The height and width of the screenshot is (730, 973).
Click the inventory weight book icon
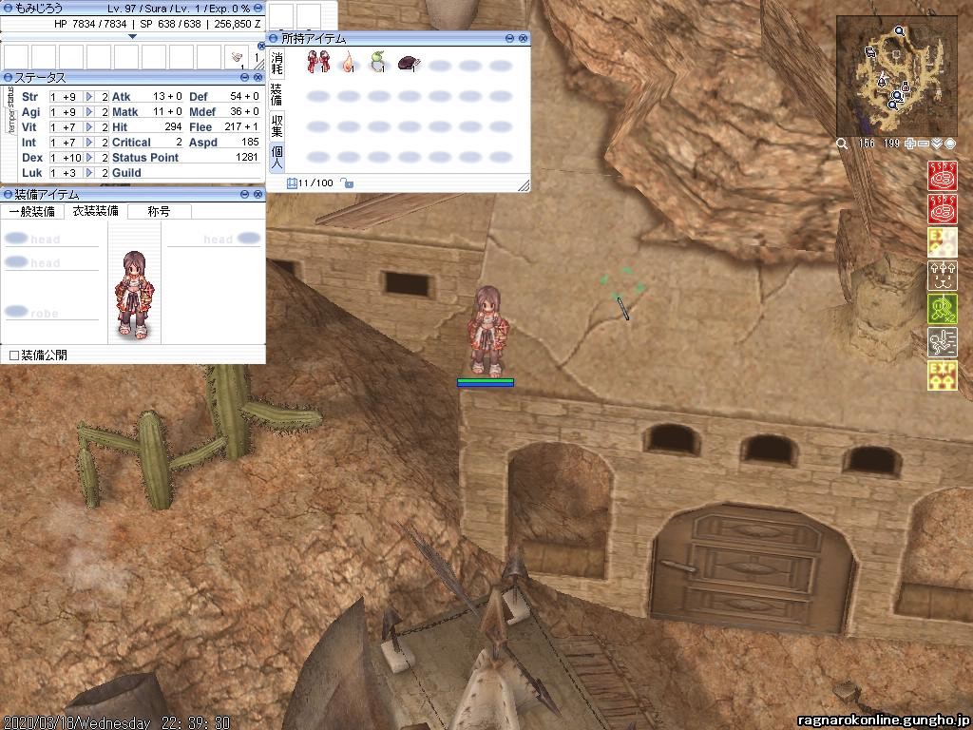(292, 183)
